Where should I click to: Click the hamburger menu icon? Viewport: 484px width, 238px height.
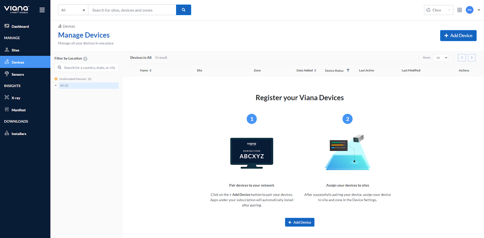pos(42,10)
